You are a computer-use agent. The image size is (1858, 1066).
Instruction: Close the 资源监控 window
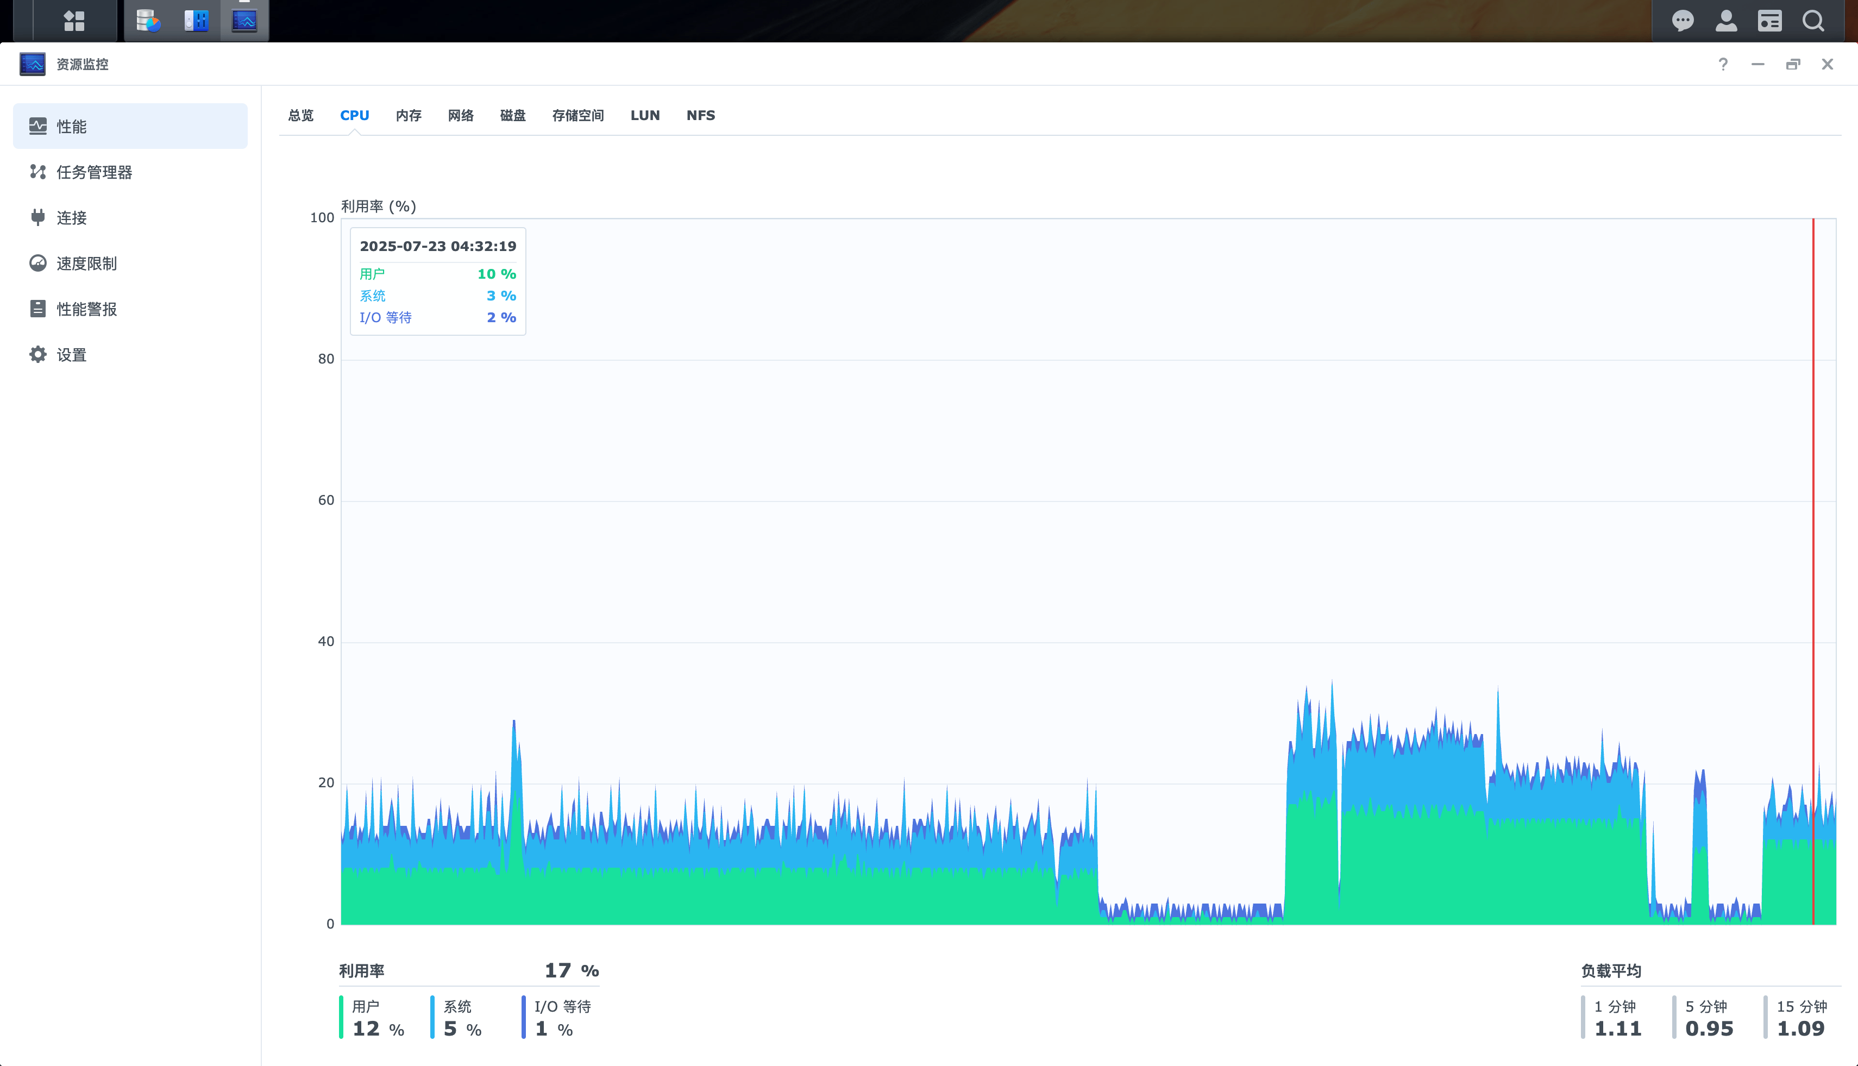click(1827, 65)
